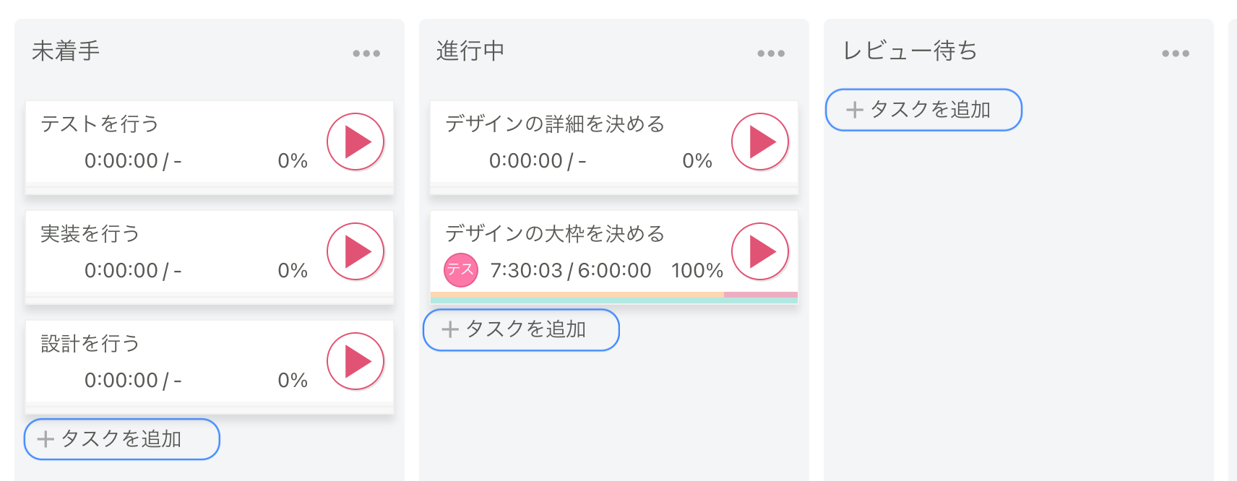Open the 進行中 column options menu
This screenshot has width=1237, height=481.
point(770,52)
